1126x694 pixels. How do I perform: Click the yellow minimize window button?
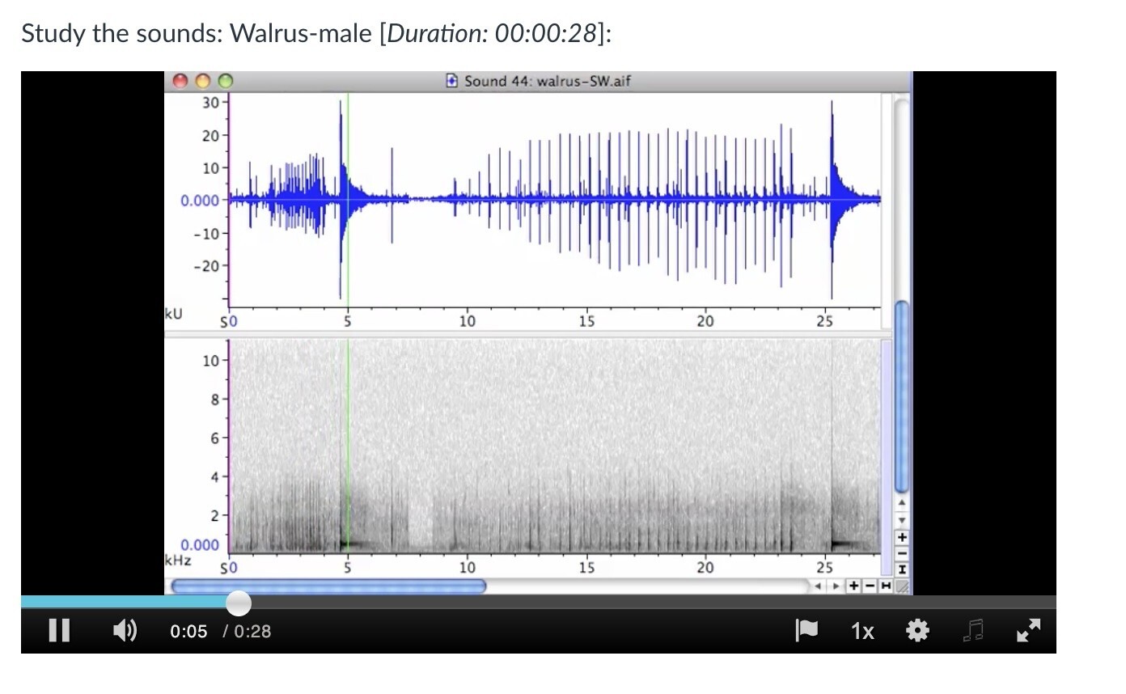pyautogui.click(x=202, y=81)
